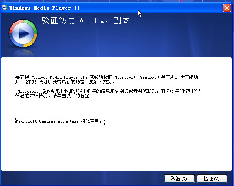Screen dimensions: 234x186
Task: Click the Windows Media Player 11 title text
Action: tap(44, 8)
